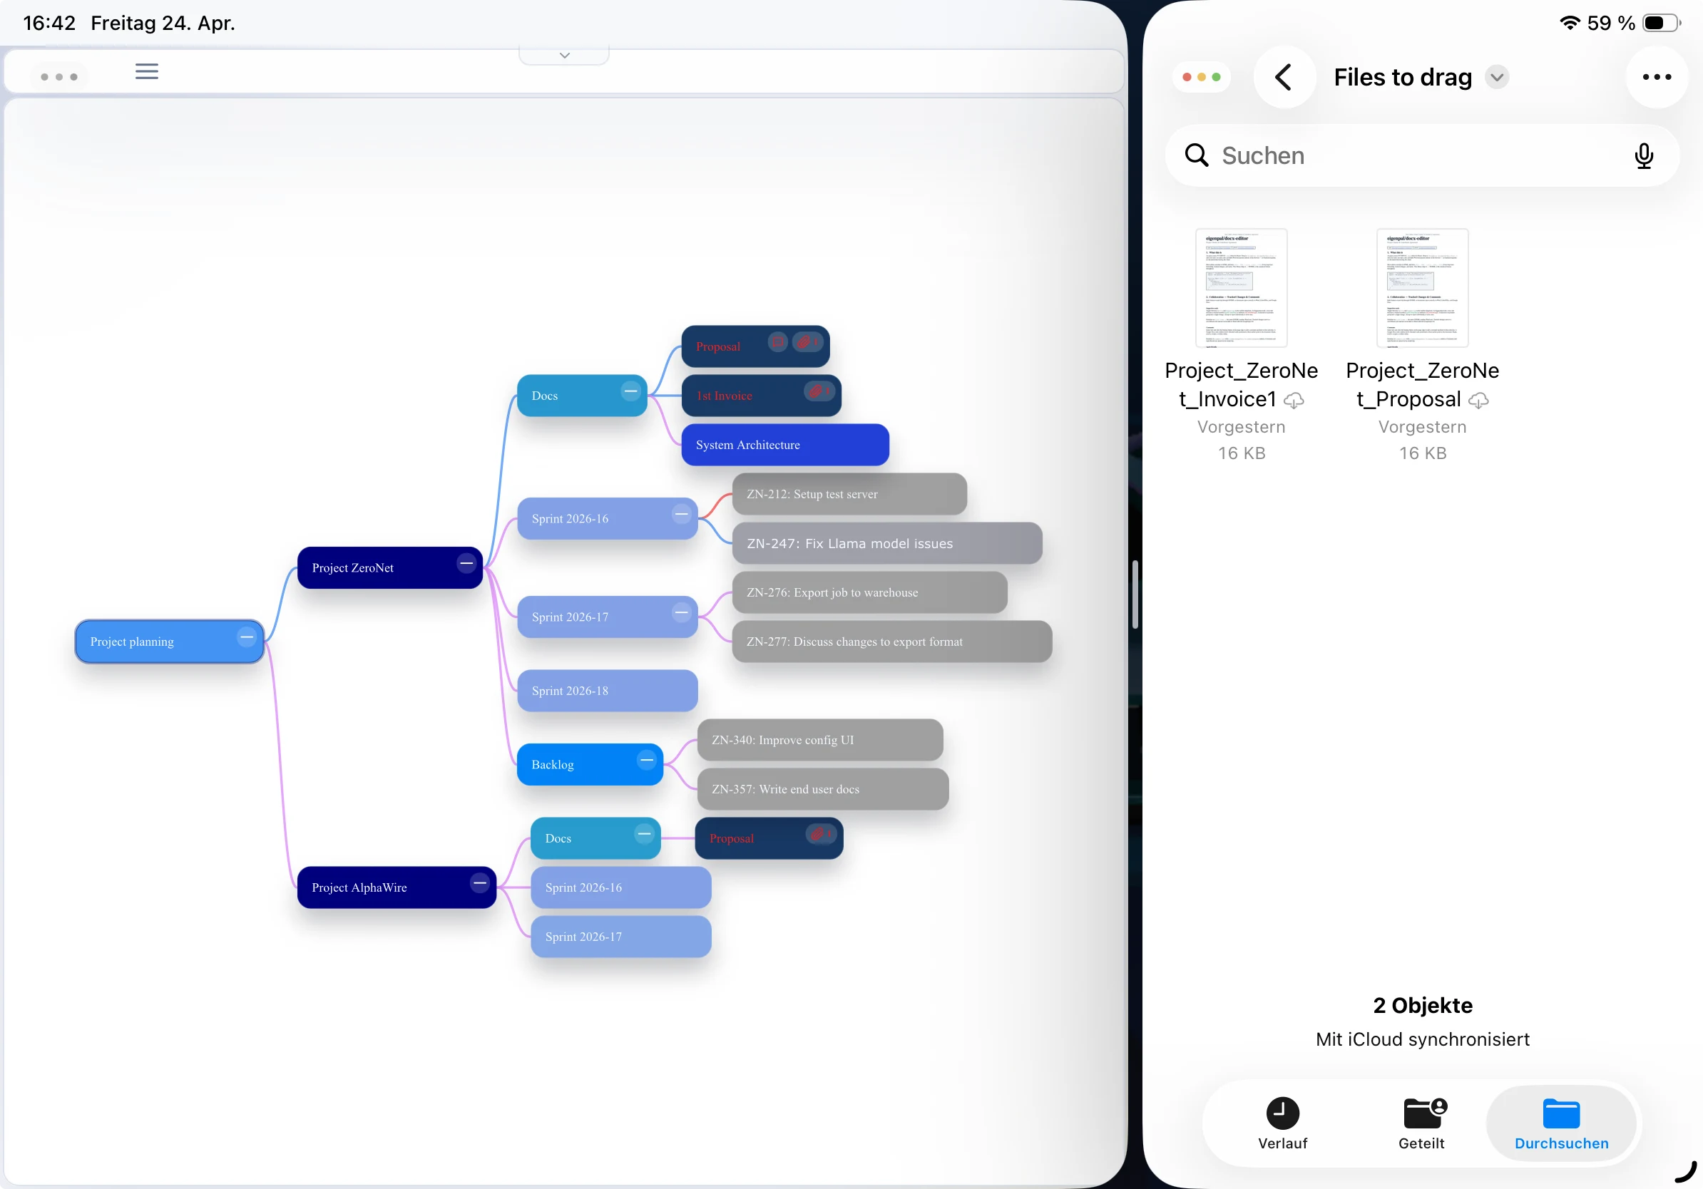Screen dimensions: 1703x1189
Task: Tap the microphone icon in the Suchen search bar
Action: pyautogui.click(x=1645, y=155)
